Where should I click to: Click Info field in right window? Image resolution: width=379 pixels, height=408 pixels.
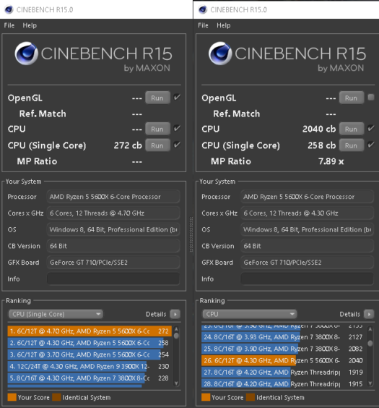pos(307,279)
